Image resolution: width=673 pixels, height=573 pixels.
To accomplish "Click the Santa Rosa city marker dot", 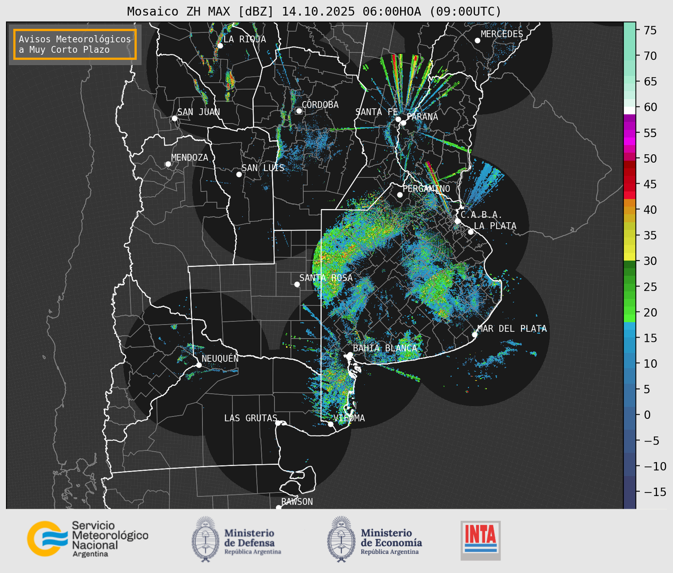I will pyautogui.click(x=297, y=285).
